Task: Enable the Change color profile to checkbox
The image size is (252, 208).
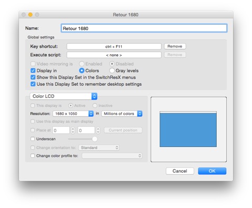Action: click(33, 156)
